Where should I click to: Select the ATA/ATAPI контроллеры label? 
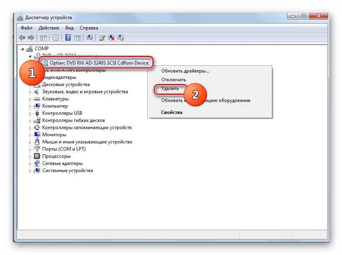tap(74, 70)
